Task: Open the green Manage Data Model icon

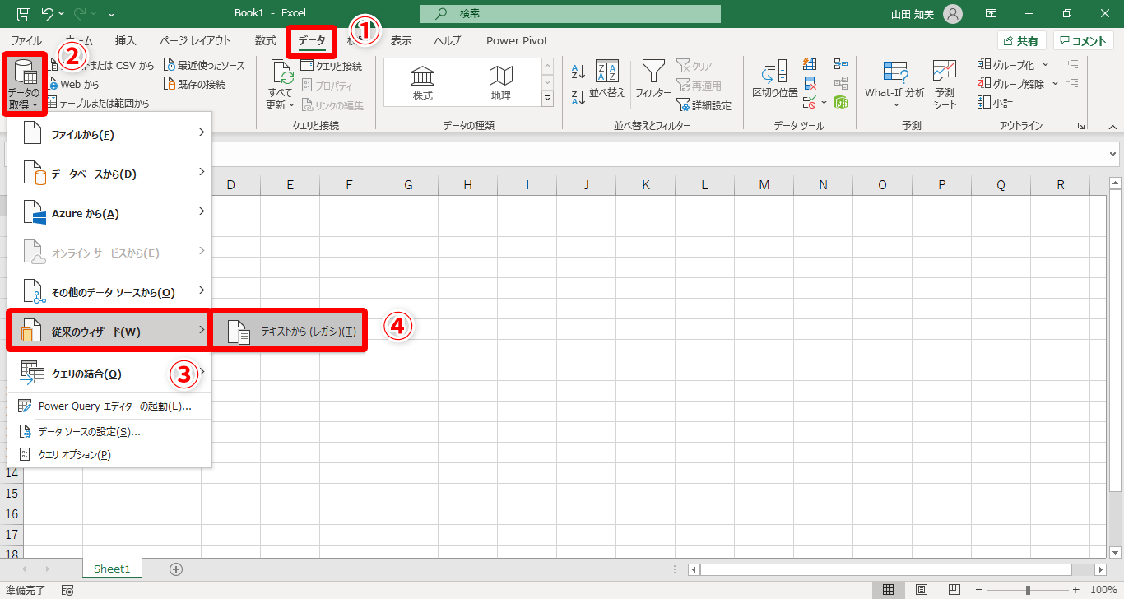Action: [840, 103]
